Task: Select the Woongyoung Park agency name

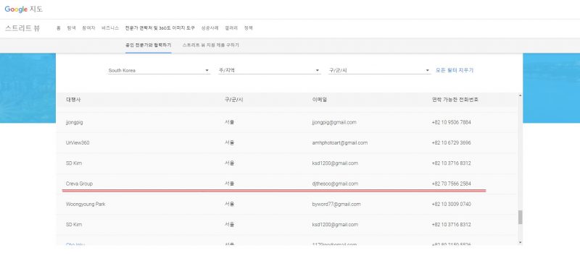Action: [x=86, y=204]
